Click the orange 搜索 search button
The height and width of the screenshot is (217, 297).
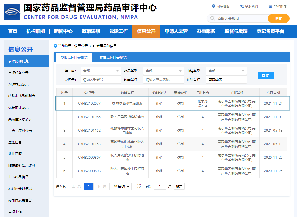279,18
